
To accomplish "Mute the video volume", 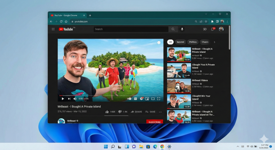I will click(75, 99).
